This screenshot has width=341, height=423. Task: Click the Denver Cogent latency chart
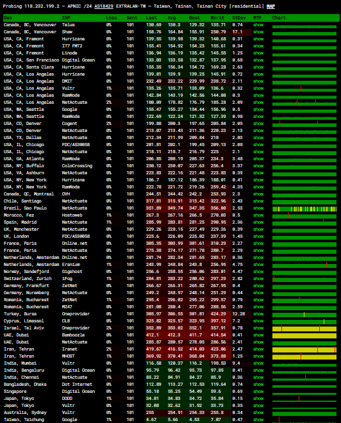pos(304,124)
